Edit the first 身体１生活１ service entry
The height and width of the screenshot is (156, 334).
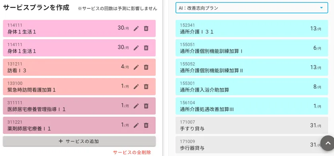[136, 28]
